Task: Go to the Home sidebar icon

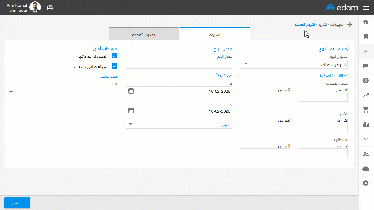Action: [366, 22]
